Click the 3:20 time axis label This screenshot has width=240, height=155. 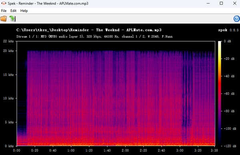(x=198, y=151)
